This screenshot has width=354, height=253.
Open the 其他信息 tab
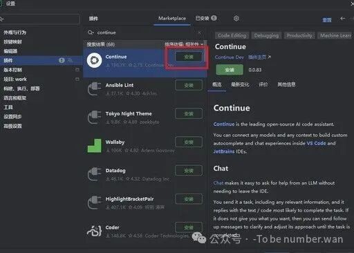tap(286, 84)
